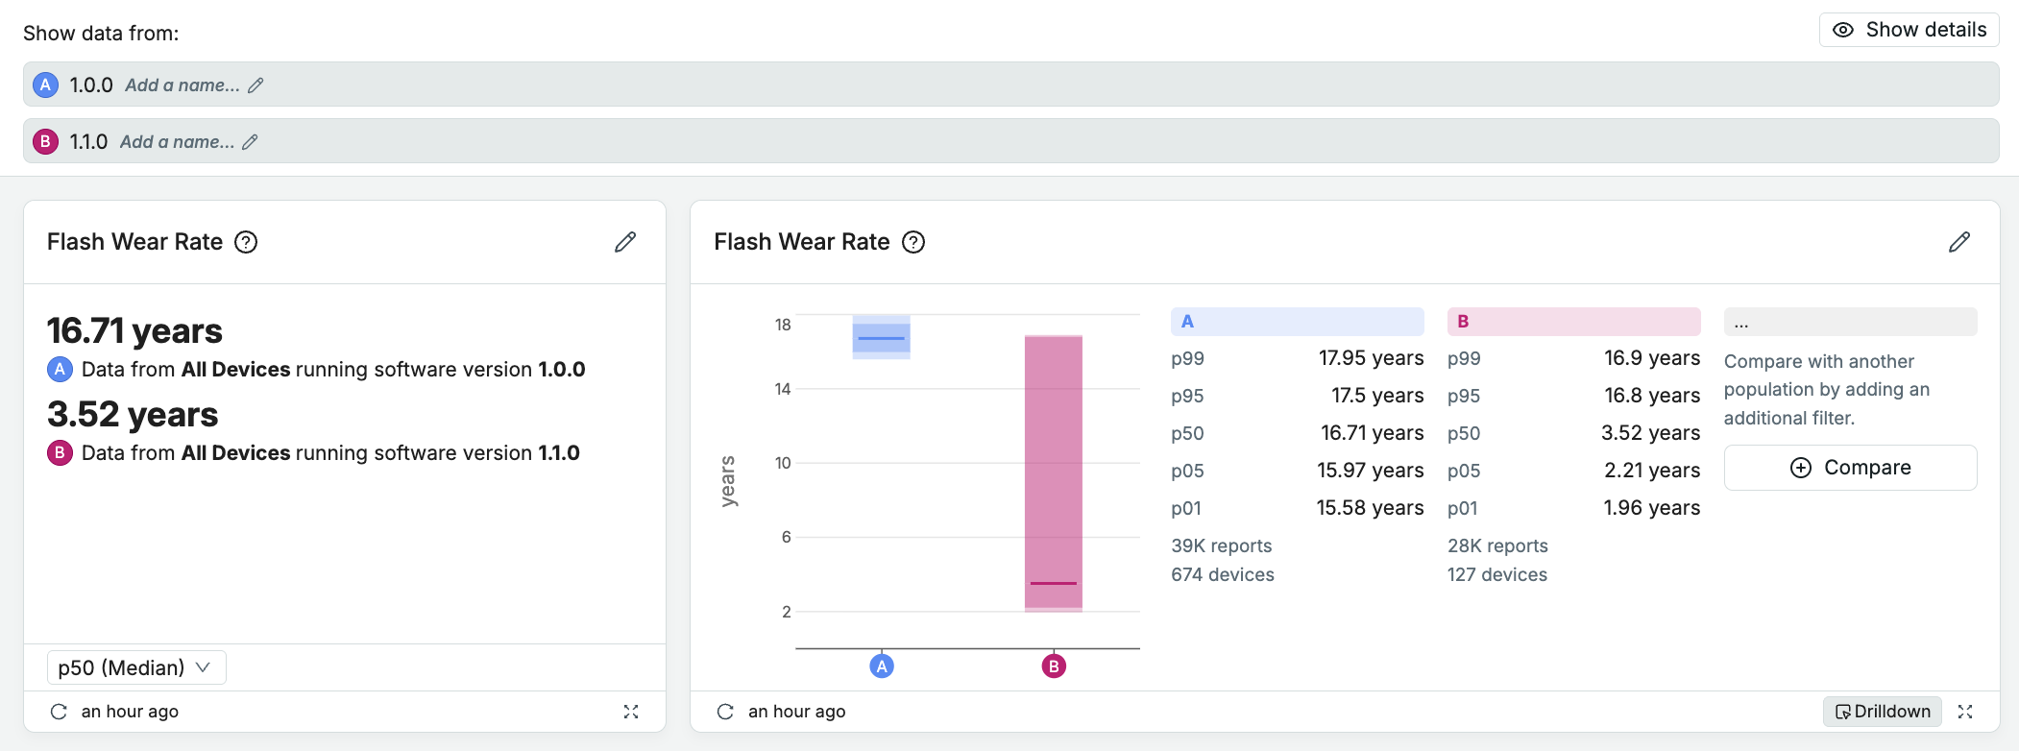Expand the chart card to fullscreen

pos(1965,712)
